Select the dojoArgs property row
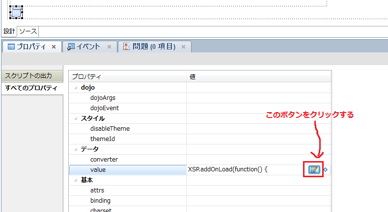Viewport: 388px width, 212px height. tap(128, 98)
